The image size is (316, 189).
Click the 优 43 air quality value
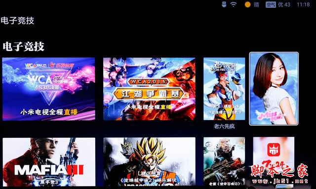click(x=284, y=4)
